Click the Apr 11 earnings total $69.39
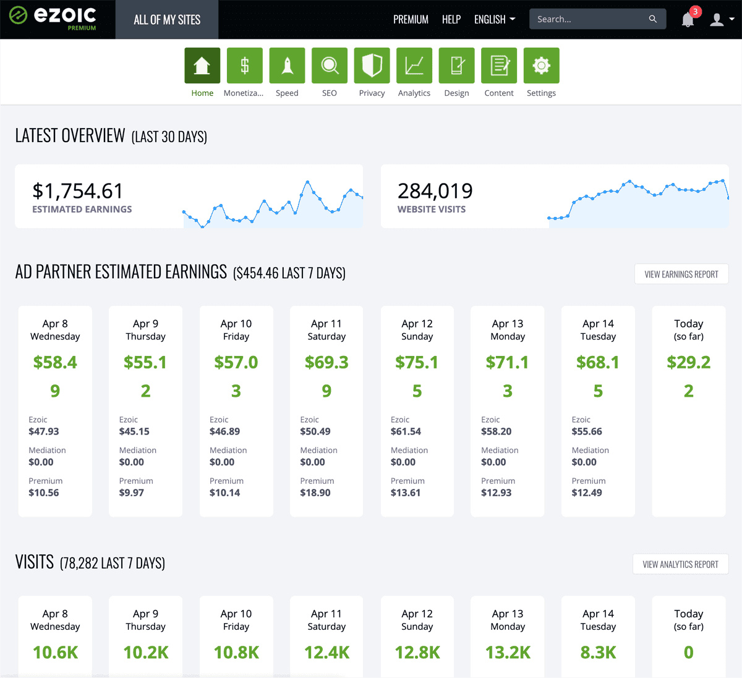742x678 pixels. click(x=326, y=376)
